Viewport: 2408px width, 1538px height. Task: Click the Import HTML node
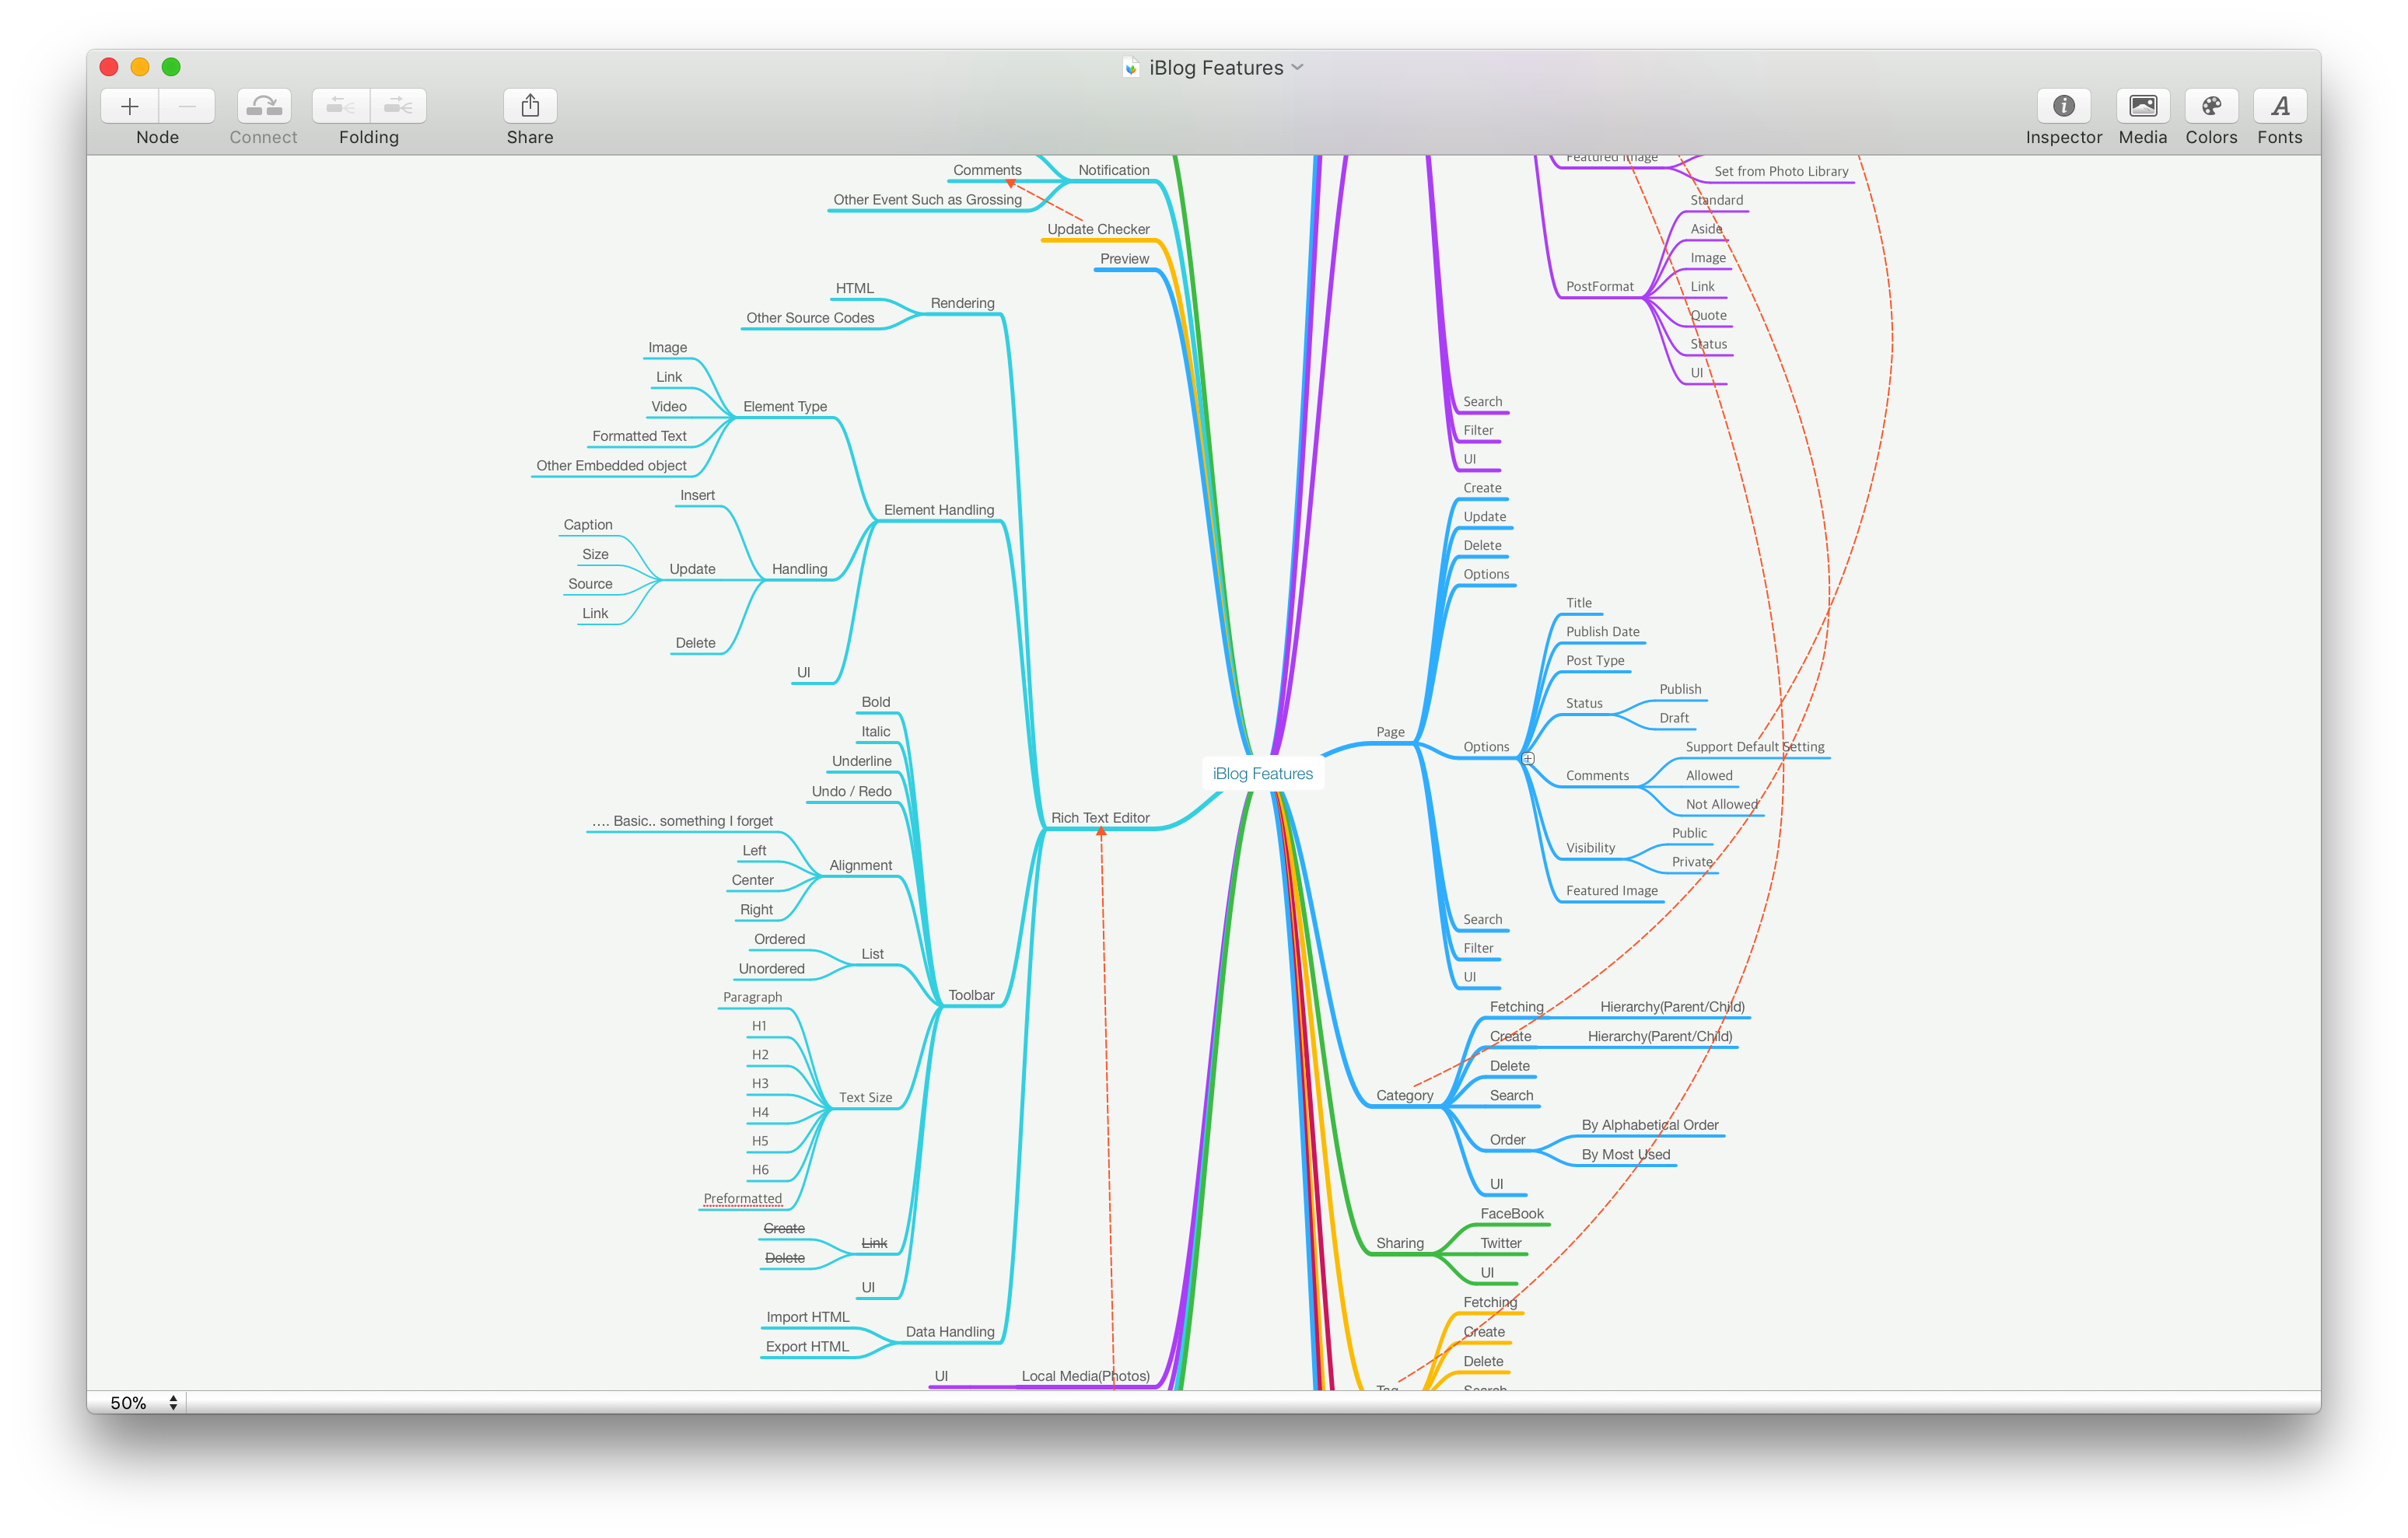point(808,1318)
